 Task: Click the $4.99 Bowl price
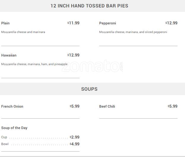click(75, 144)
